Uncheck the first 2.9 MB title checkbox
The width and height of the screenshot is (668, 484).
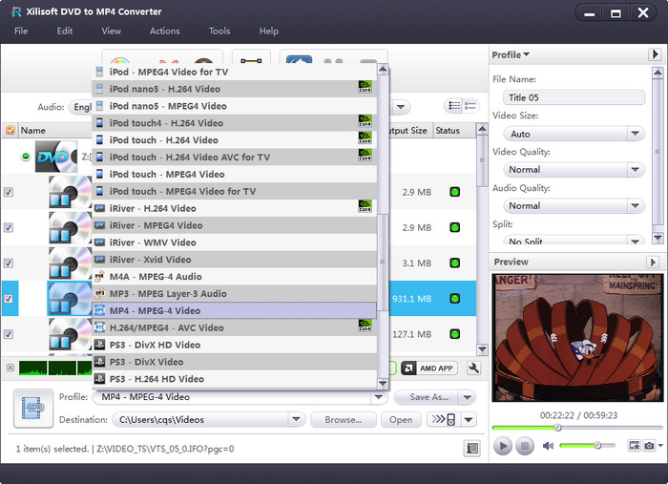tap(9, 192)
